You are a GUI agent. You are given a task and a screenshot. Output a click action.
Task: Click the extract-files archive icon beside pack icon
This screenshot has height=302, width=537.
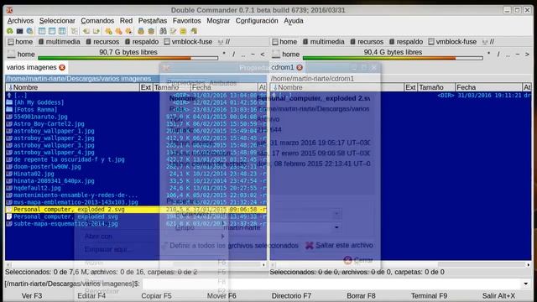[x=151, y=31]
